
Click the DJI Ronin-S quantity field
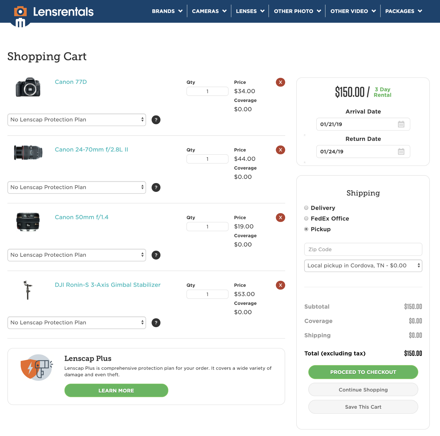(x=207, y=294)
